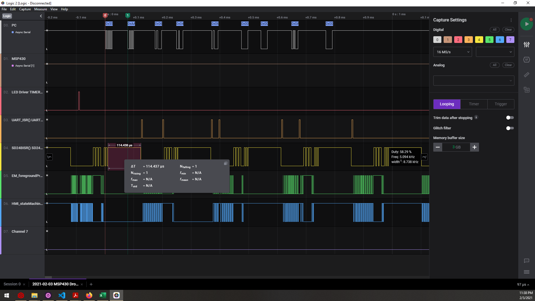Click timing marker 1 on timeline

click(128, 16)
